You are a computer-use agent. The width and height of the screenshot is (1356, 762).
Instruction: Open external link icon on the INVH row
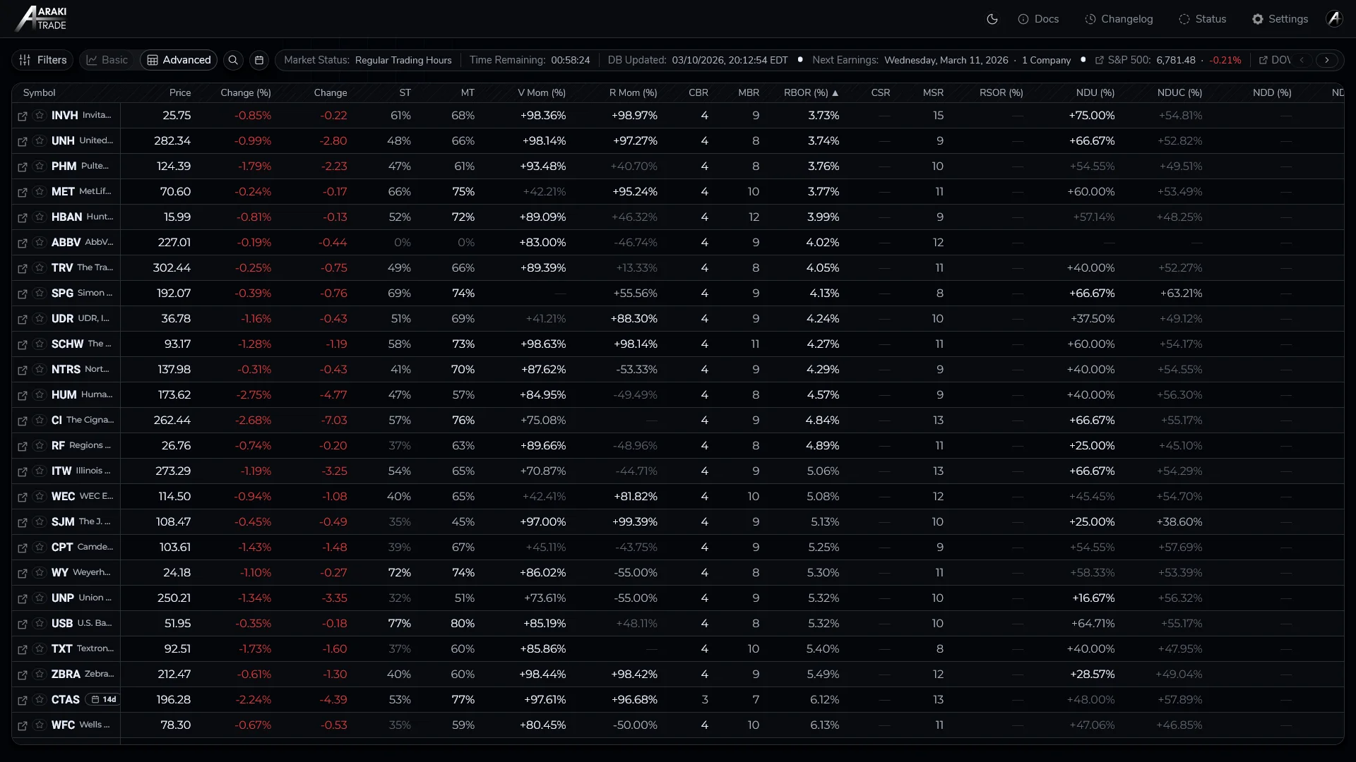point(22,116)
